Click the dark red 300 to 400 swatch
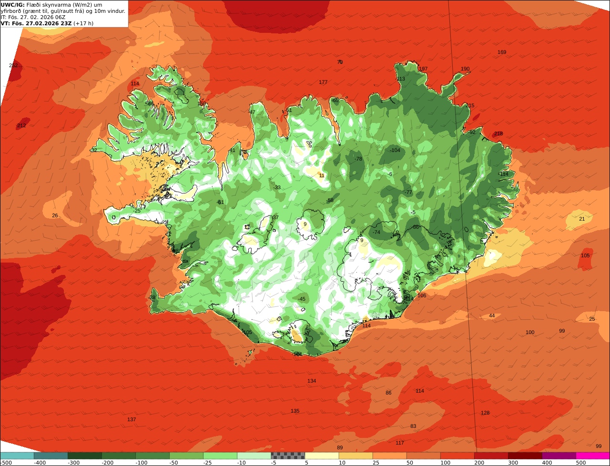 525,456
